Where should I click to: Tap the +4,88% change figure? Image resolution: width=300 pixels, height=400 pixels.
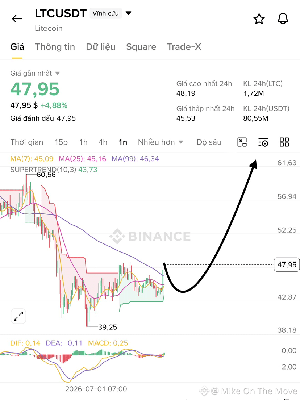pos(54,105)
